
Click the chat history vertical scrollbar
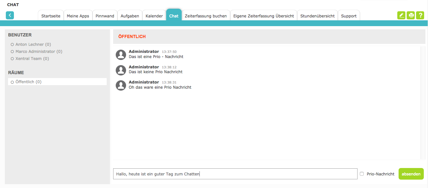(x=423, y=103)
